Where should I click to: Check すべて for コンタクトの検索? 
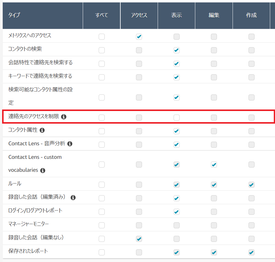click(102, 50)
